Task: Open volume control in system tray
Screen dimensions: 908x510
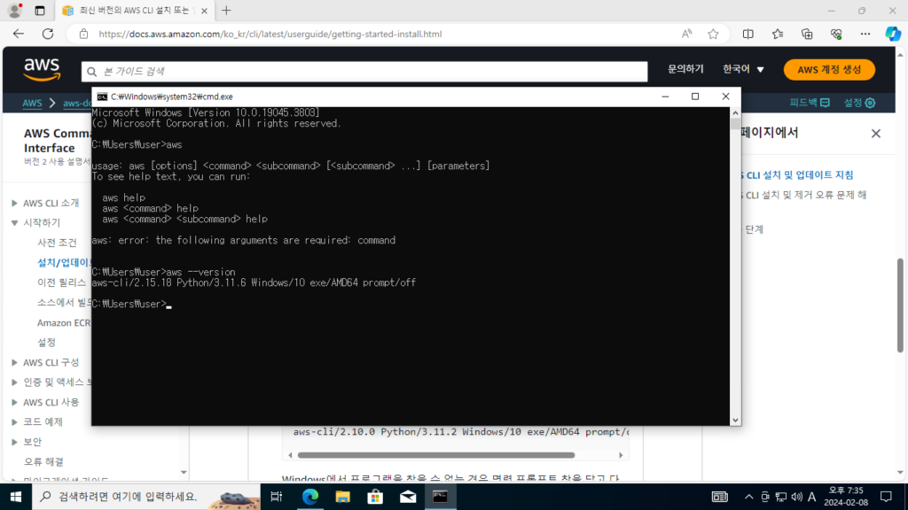Action: point(797,497)
